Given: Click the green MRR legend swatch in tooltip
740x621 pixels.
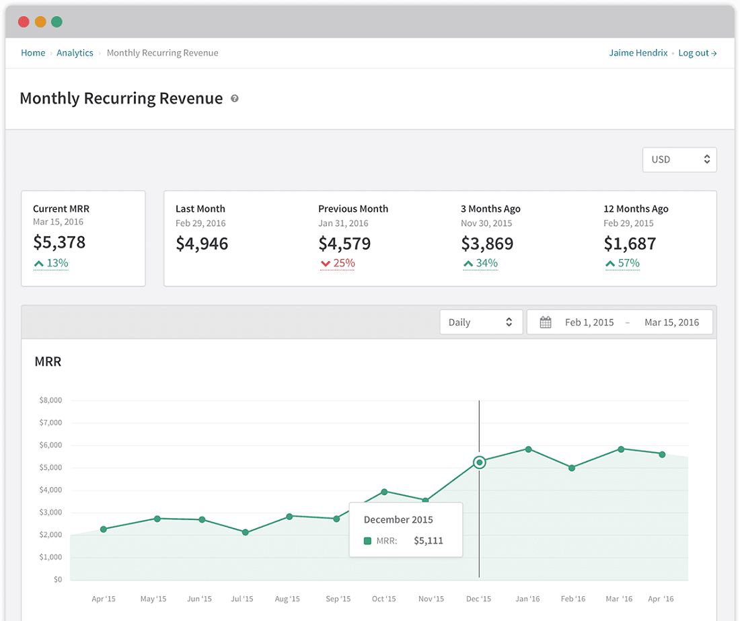Looking at the screenshot, I should [367, 541].
